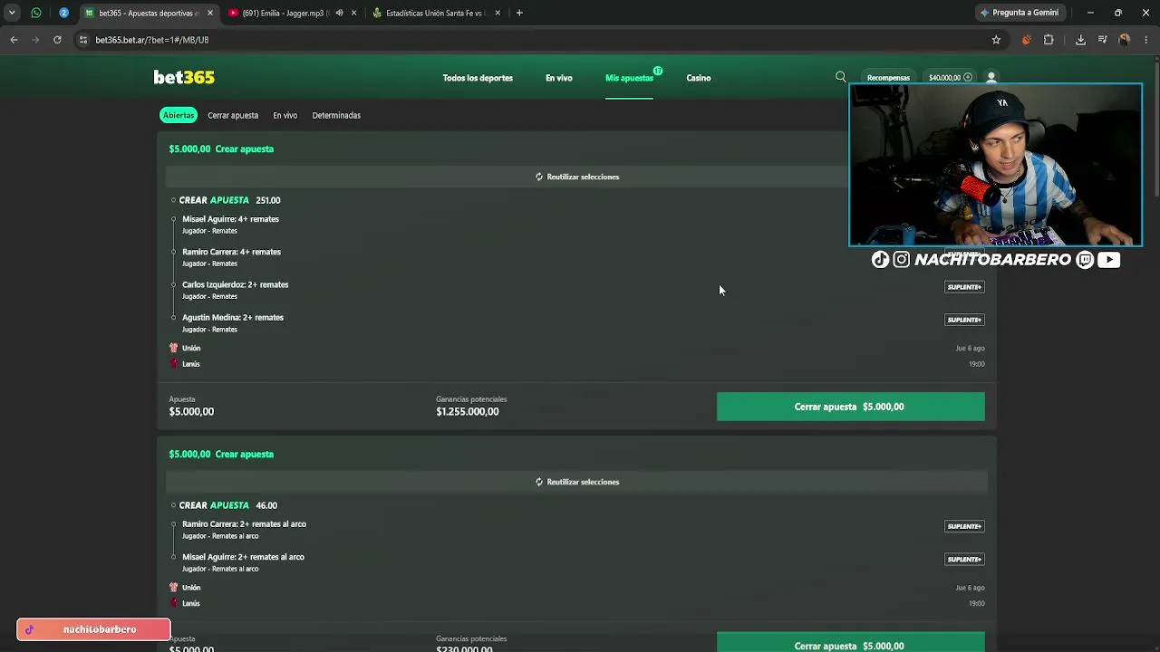Bookmark this page with the star icon
The width and height of the screenshot is (1160, 652).
996,40
